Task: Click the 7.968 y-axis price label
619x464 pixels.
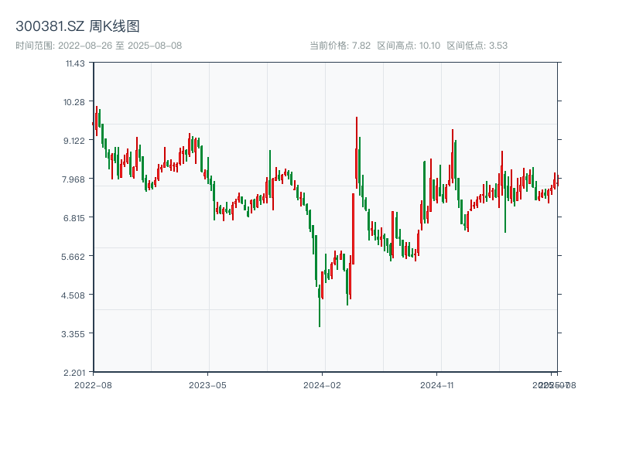Action: coord(75,179)
